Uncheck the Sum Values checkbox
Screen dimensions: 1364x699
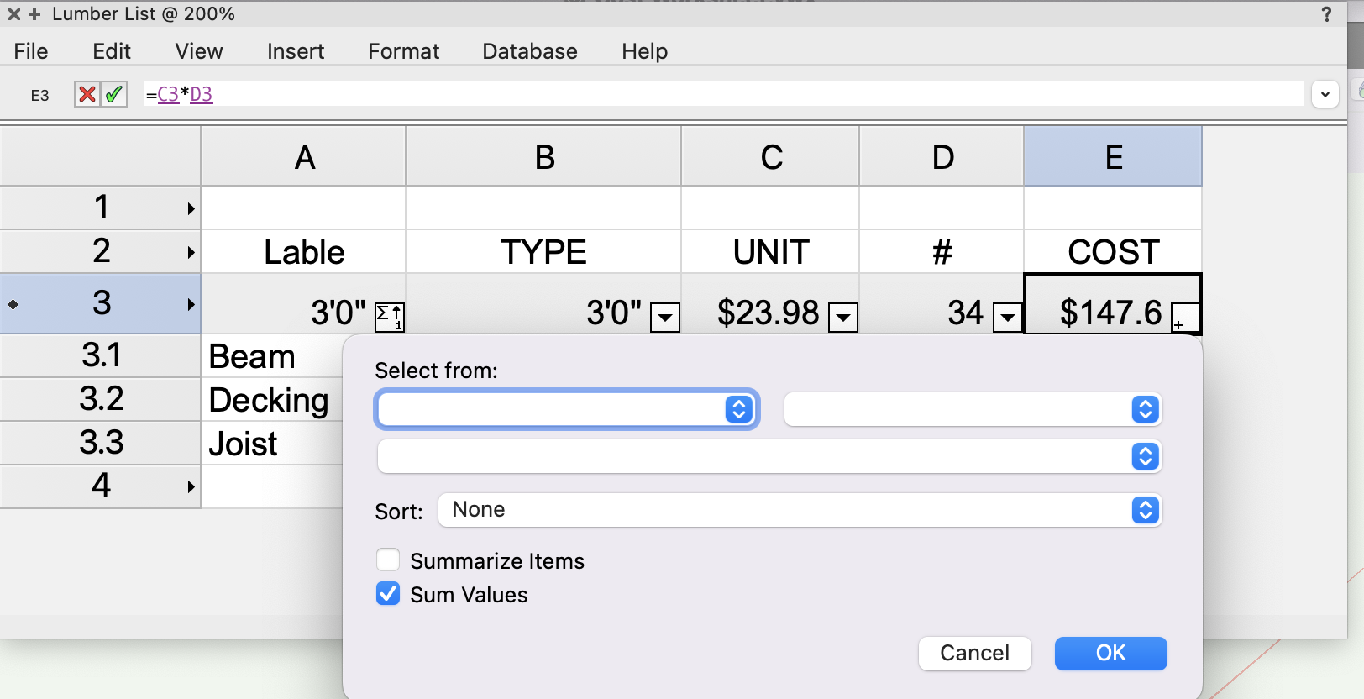(388, 594)
